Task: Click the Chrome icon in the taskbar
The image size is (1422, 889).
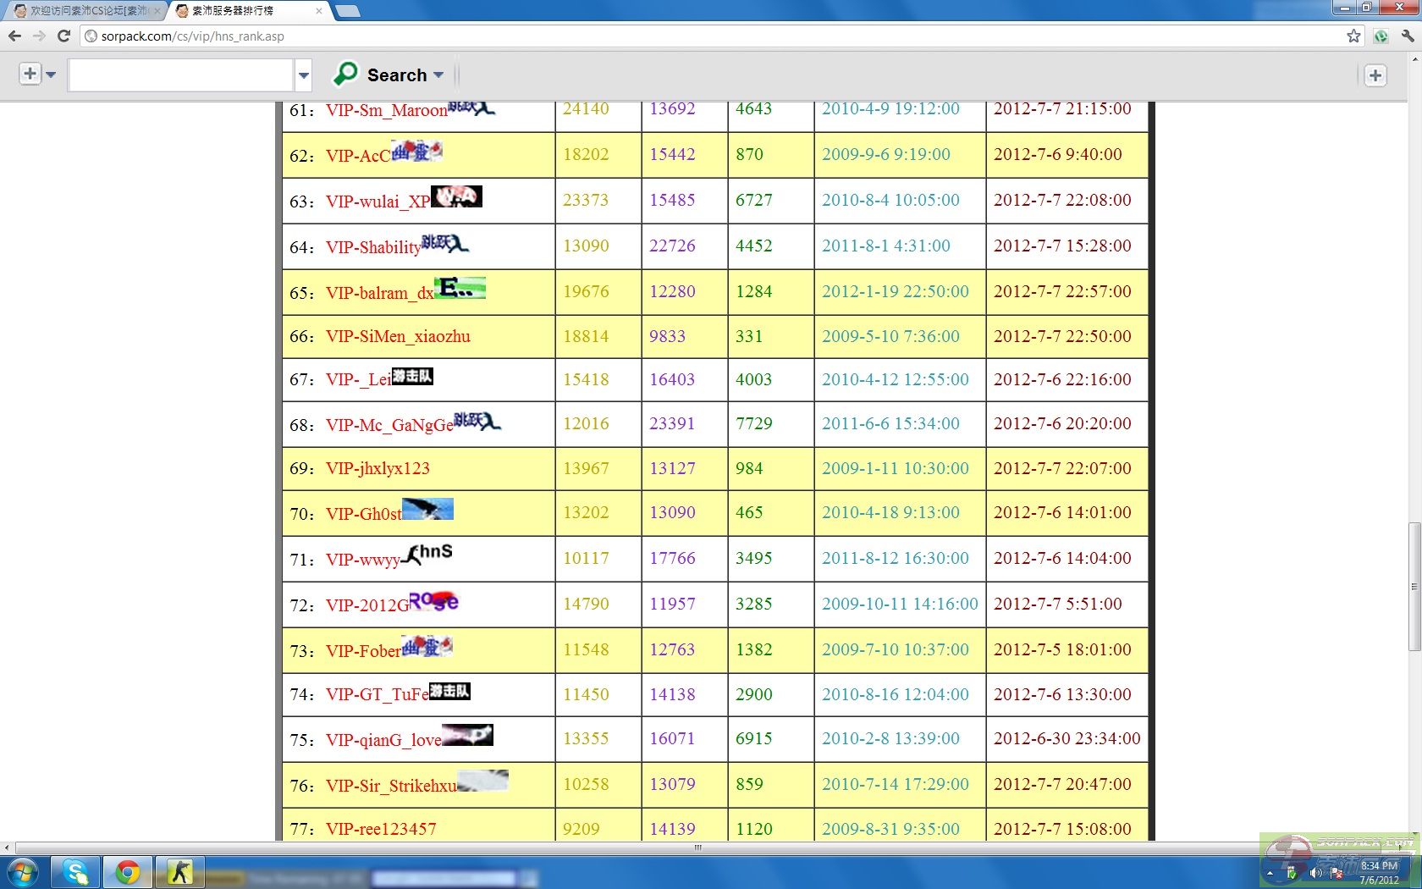Action: click(128, 871)
